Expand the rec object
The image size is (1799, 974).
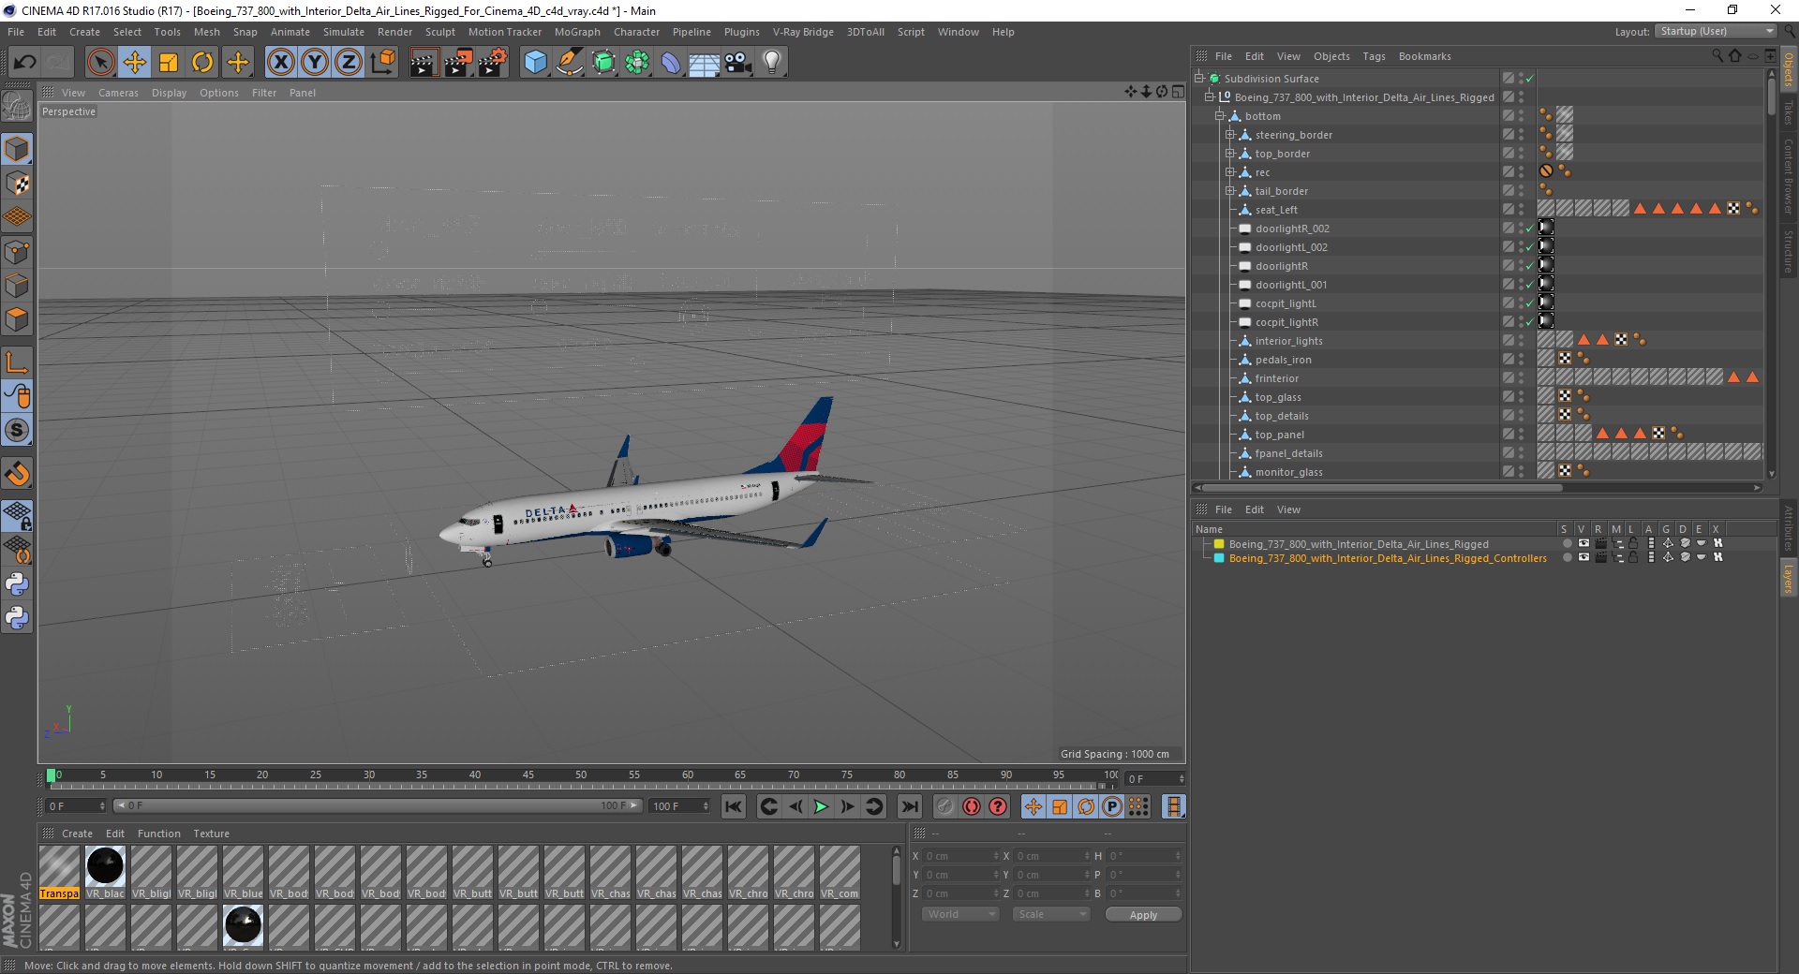click(1230, 172)
